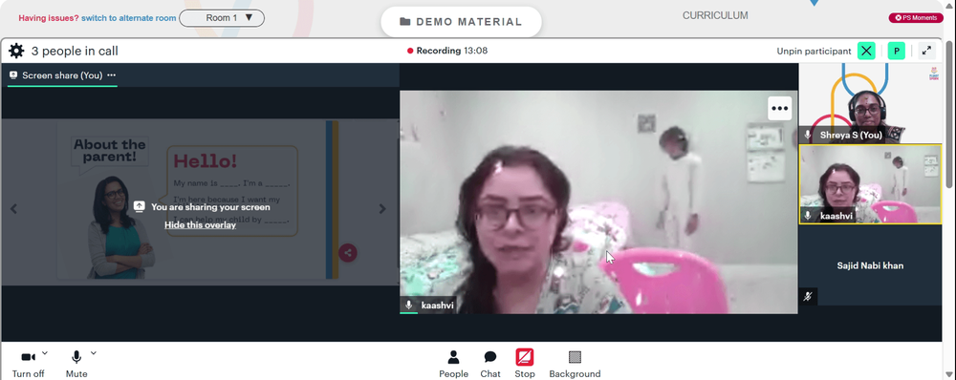The height and width of the screenshot is (380, 956).
Task: Click the Having issues? text
Action: coord(48,18)
